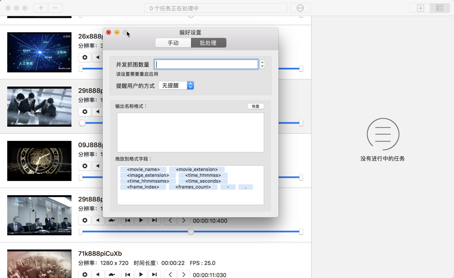The width and height of the screenshot is (454, 278).
Task: Click the end handle of 00:00:10:400 video timeline
Action: point(301,232)
